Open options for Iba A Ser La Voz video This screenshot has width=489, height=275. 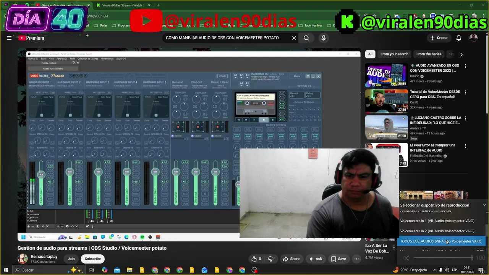click(x=394, y=247)
